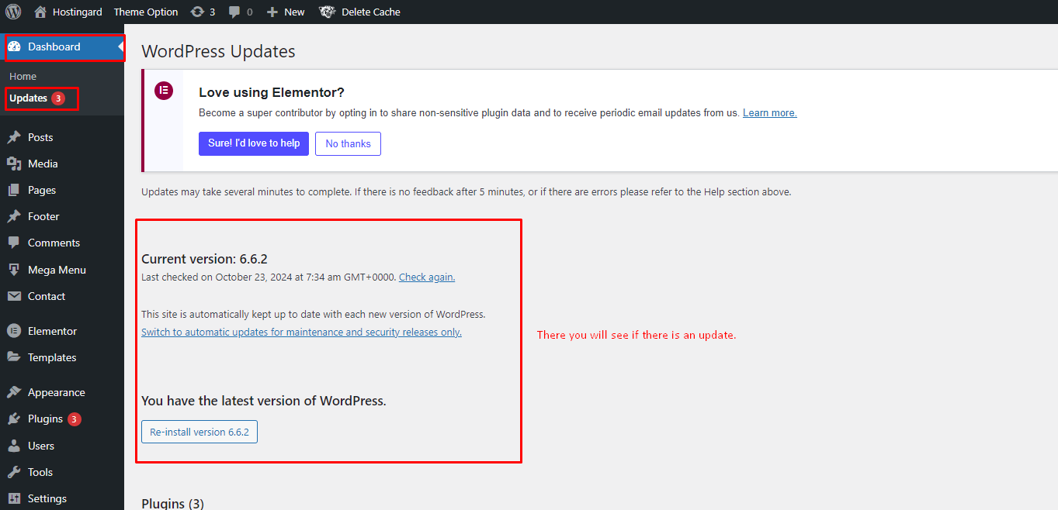This screenshot has width=1058, height=510.
Task: Open the Elementor menu
Action: [52, 331]
